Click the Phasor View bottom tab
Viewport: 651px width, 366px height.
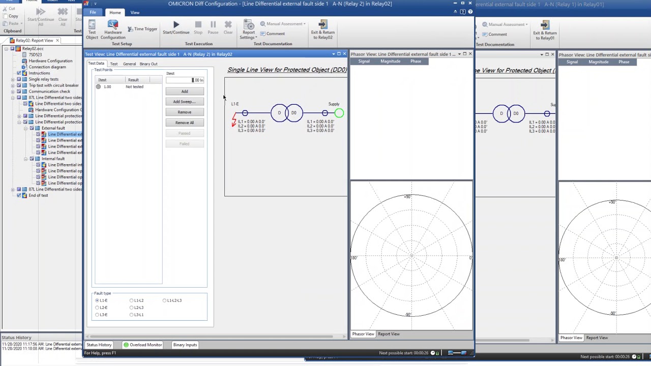pyautogui.click(x=363, y=334)
